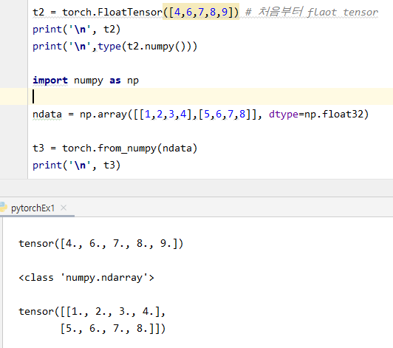Image resolution: width=393 pixels, height=348 pixels.
Task: Click the code line print('\n', t2)
Action: [77, 30]
